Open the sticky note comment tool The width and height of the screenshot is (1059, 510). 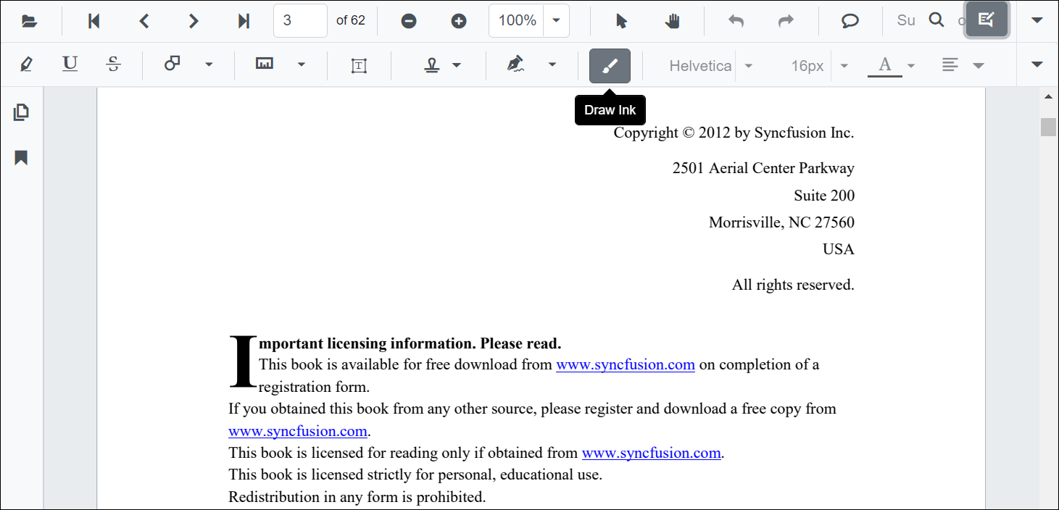pyautogui.click(x=850, y=21)
